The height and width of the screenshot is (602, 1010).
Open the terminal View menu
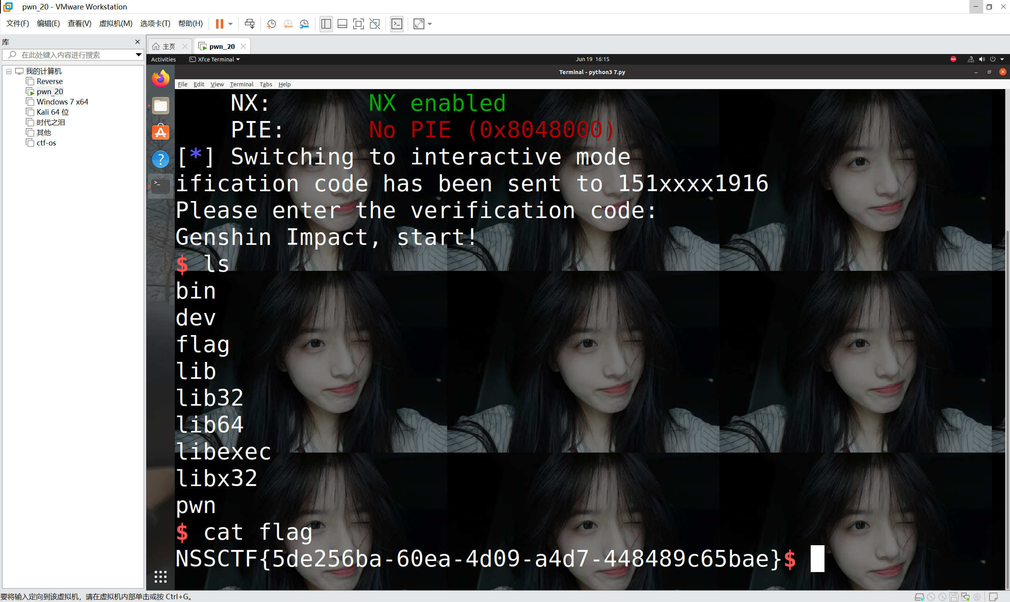pyautogui.click(x=217, y=84)
